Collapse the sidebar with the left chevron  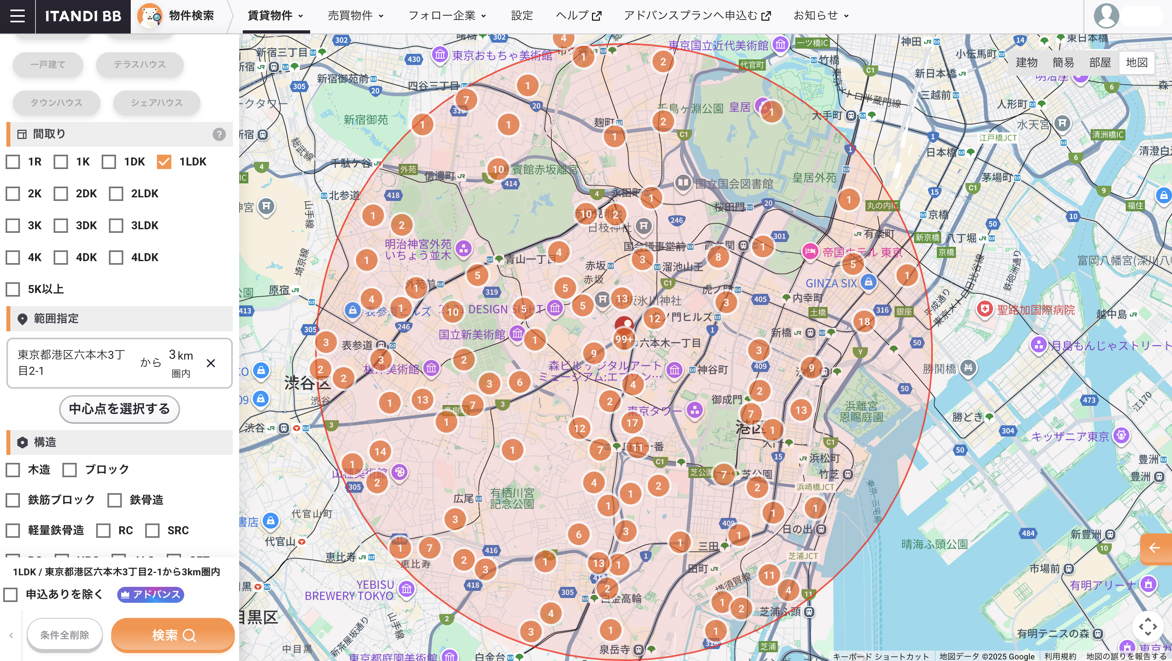12,635
